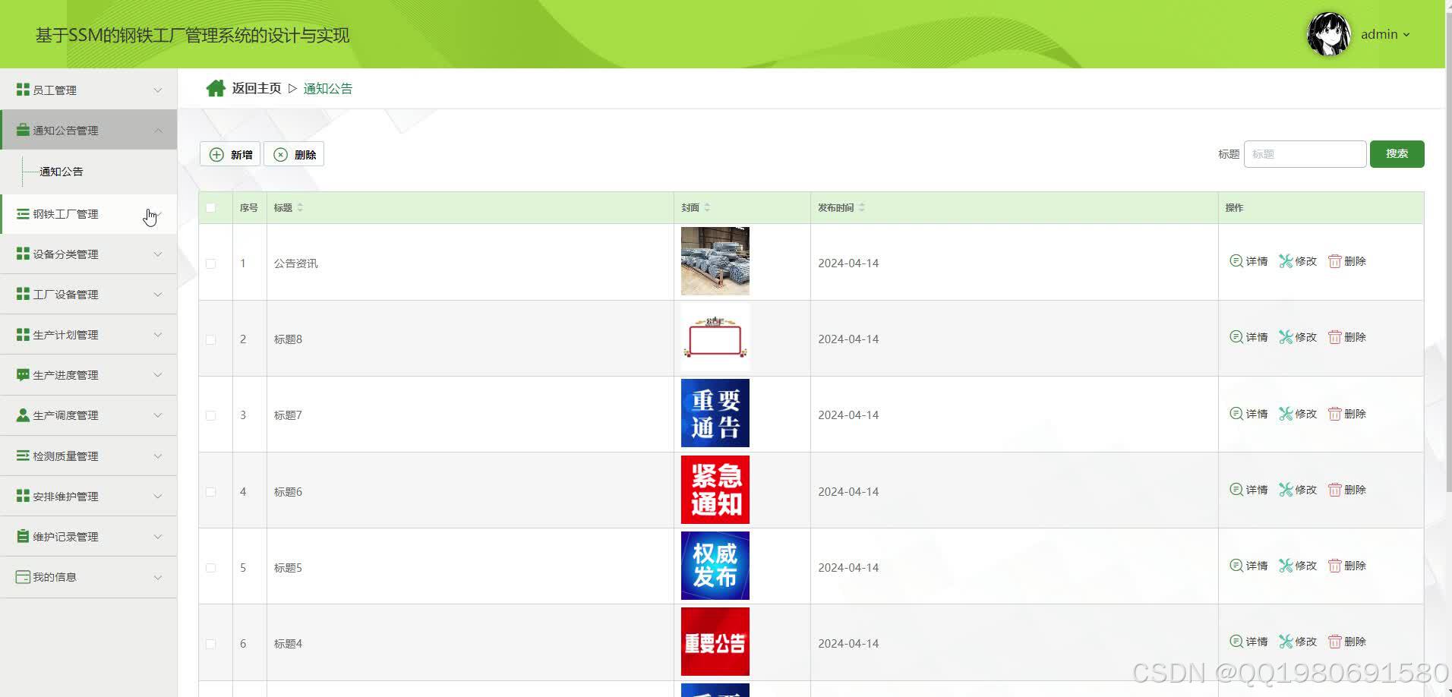This screenshot has height=697, width=1452.
Task: Check the 标题6 row checkbox
Action: pos(210,492)
